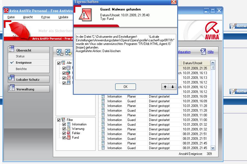
Task: Click the Warnung filter icon
Action: (x=68, y=128)
